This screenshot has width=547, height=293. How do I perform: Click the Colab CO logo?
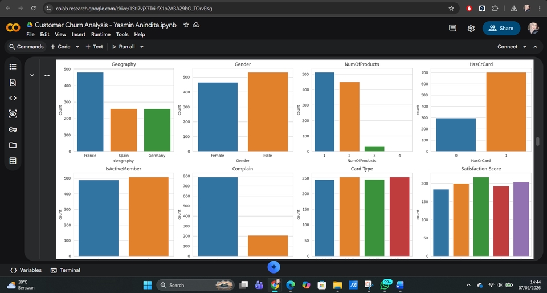tap(13, 27)
